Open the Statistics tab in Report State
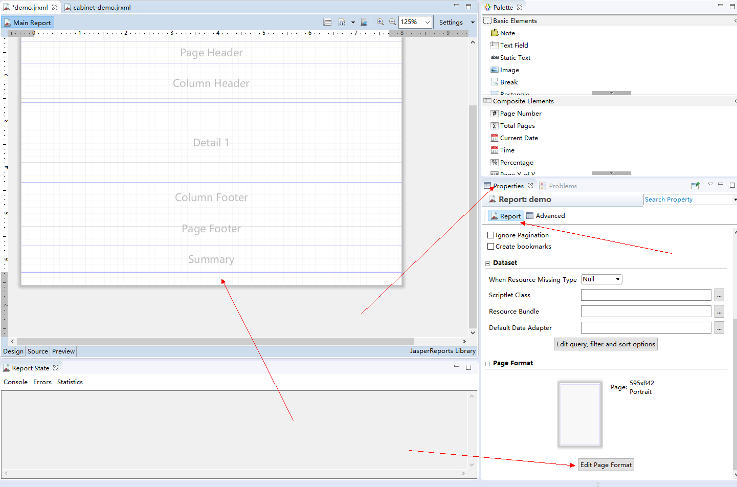Screen dimensions: 737x487 click(70, 382)
